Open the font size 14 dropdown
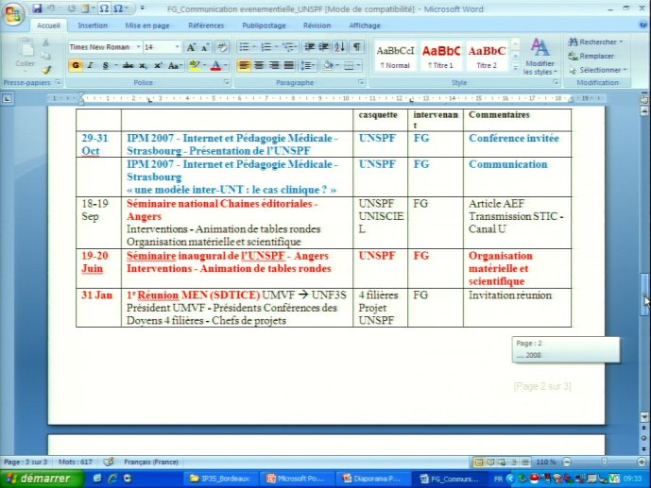The width and height of the screenshot is (651, 488). pos(178,47)
